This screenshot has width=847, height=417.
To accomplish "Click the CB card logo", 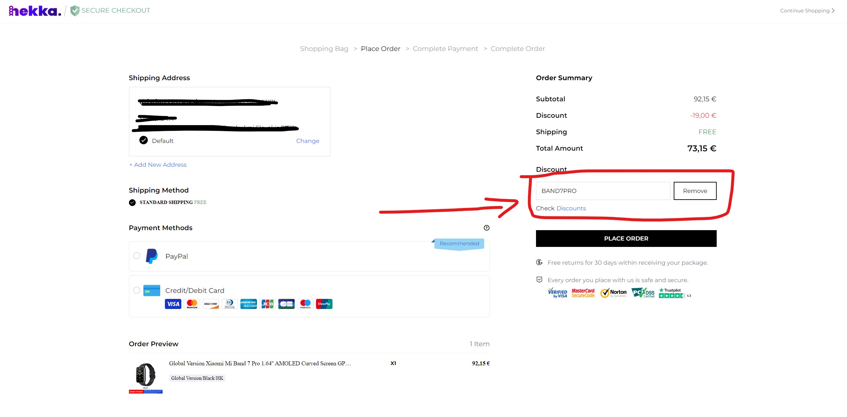I will point(286,304).
